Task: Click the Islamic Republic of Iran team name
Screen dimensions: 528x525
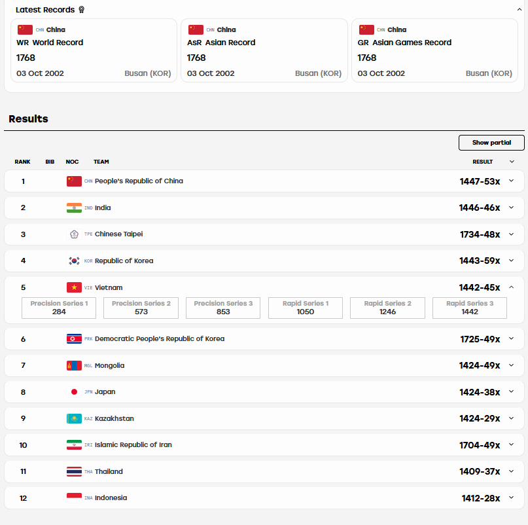Action: click(x=133, y=444)
